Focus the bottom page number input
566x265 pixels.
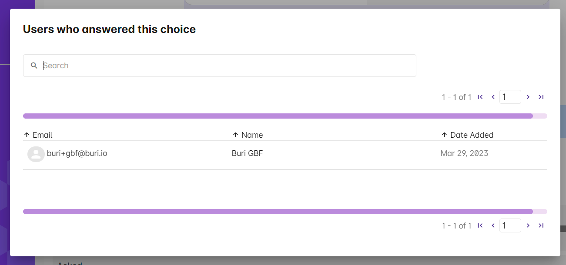pyautogui.click(x=510, y=225)
